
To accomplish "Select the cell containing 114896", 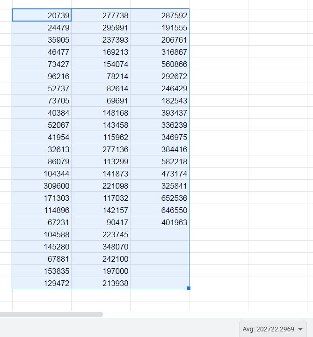I will [x=42, y=210].
